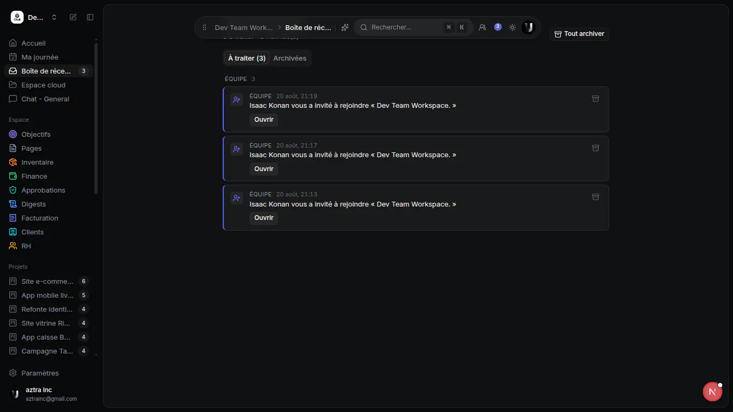Open user avatar menu in toolbar

pyautogui.click(x=529, y=27)
